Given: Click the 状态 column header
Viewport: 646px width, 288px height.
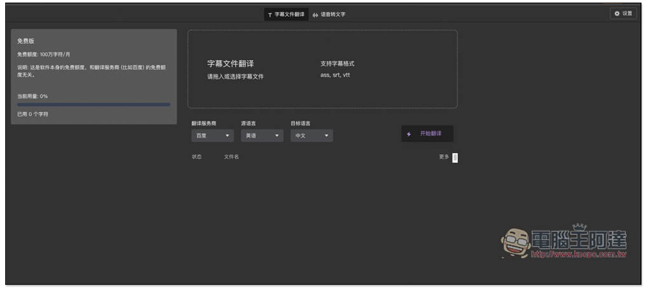Looking at the screenshot, I should (x=196, y=157).
